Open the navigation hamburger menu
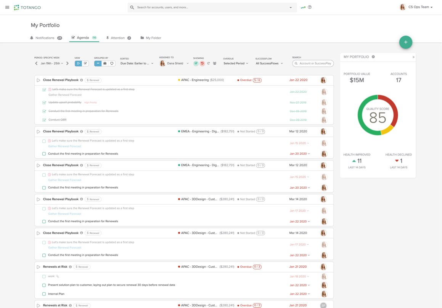Screen dimensions: 442x308 tap(7, 7)
